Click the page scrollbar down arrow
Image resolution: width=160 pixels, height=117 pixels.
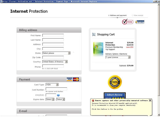click(x=159, y=115)
